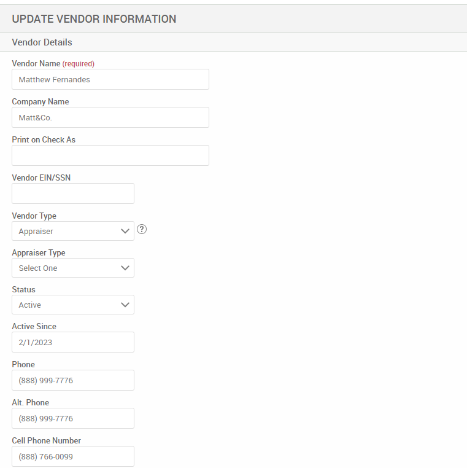Click the Alt. Phone input field
This screenshot has width=467, height=468.
click(x=73, y=418)
